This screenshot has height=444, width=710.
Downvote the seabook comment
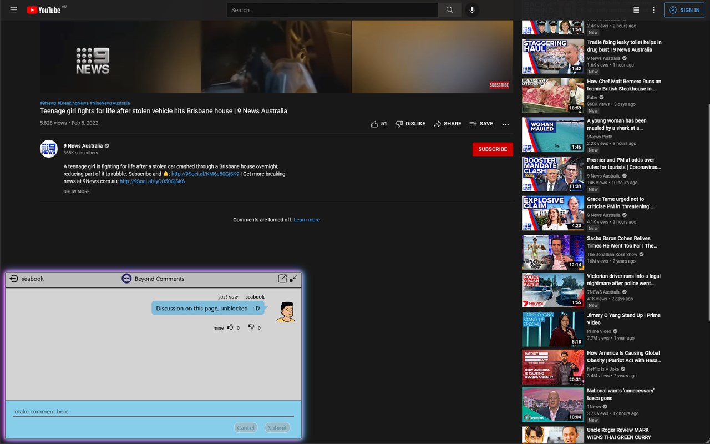[x=251, y=327]
